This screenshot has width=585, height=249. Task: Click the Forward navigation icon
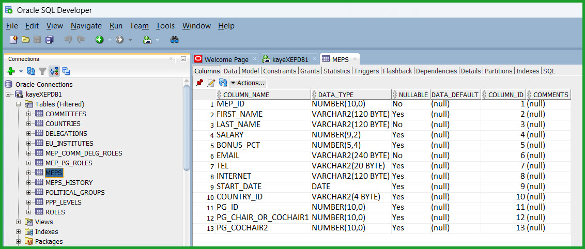coord(119,39)
